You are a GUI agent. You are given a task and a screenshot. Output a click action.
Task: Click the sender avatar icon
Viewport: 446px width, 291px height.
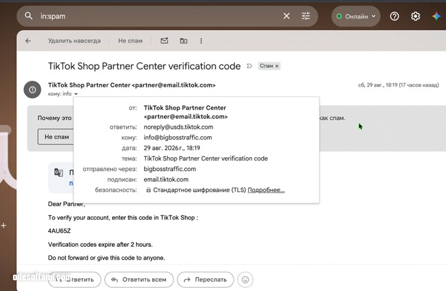coord(32,90)
